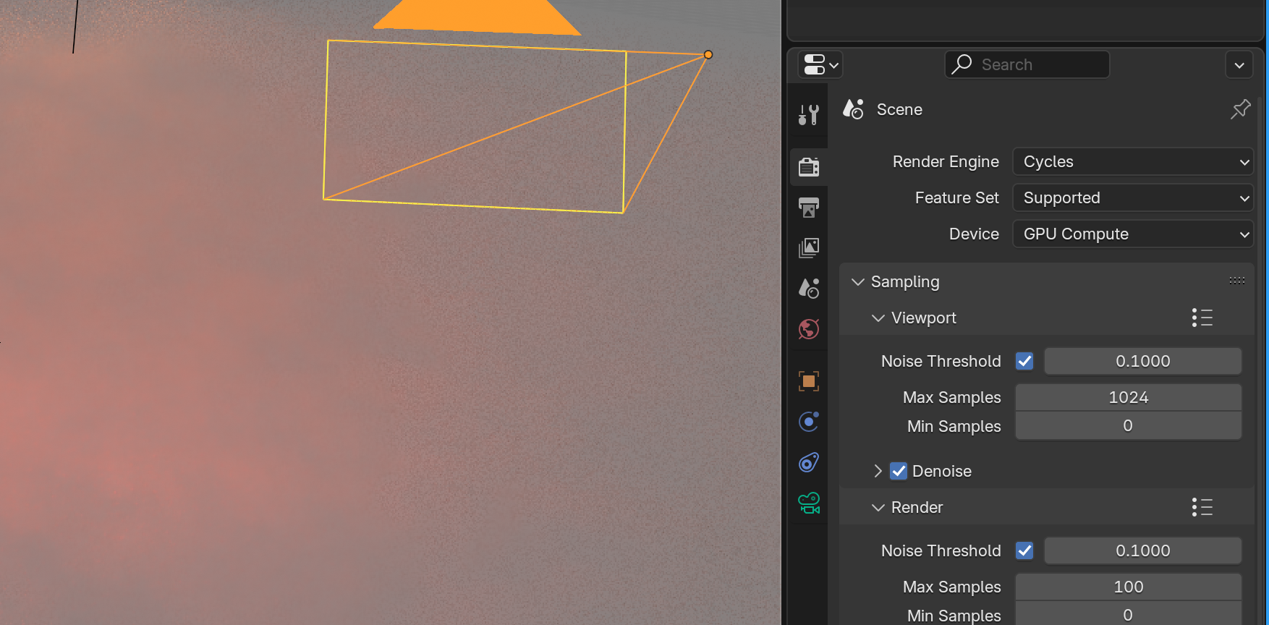1269x625 pixels.
Task: Open the Object Constraints properties tab
Action: 809,462
